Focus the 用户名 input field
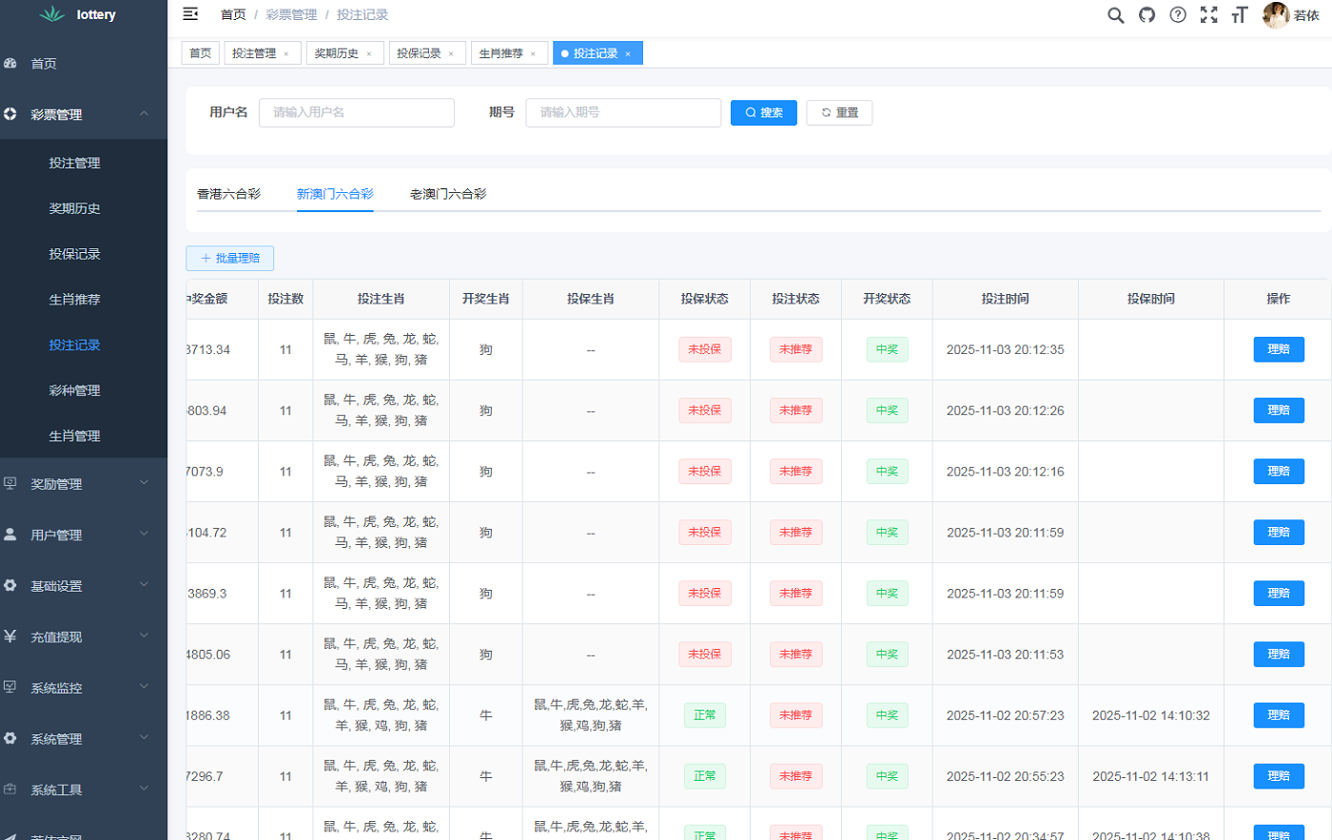 point(357,112)
